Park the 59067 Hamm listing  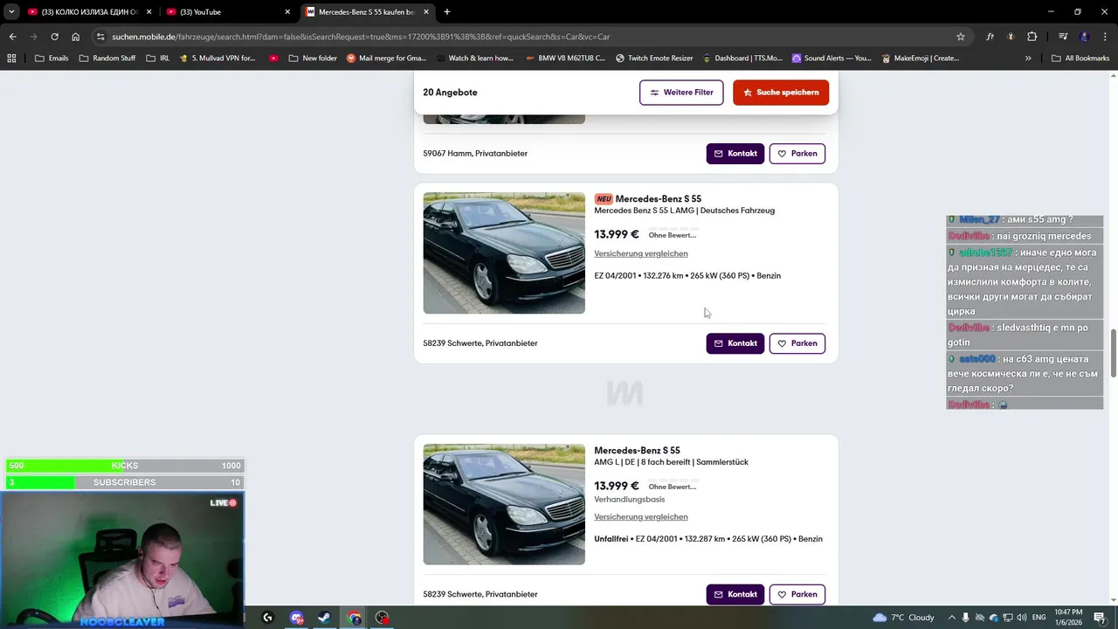[797, 154]
